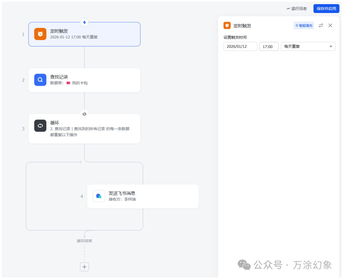Click the 定时触发 clock icon on node 1
Image resolution: width=343 pixels, height=279 pixels.
pos(40,34)
